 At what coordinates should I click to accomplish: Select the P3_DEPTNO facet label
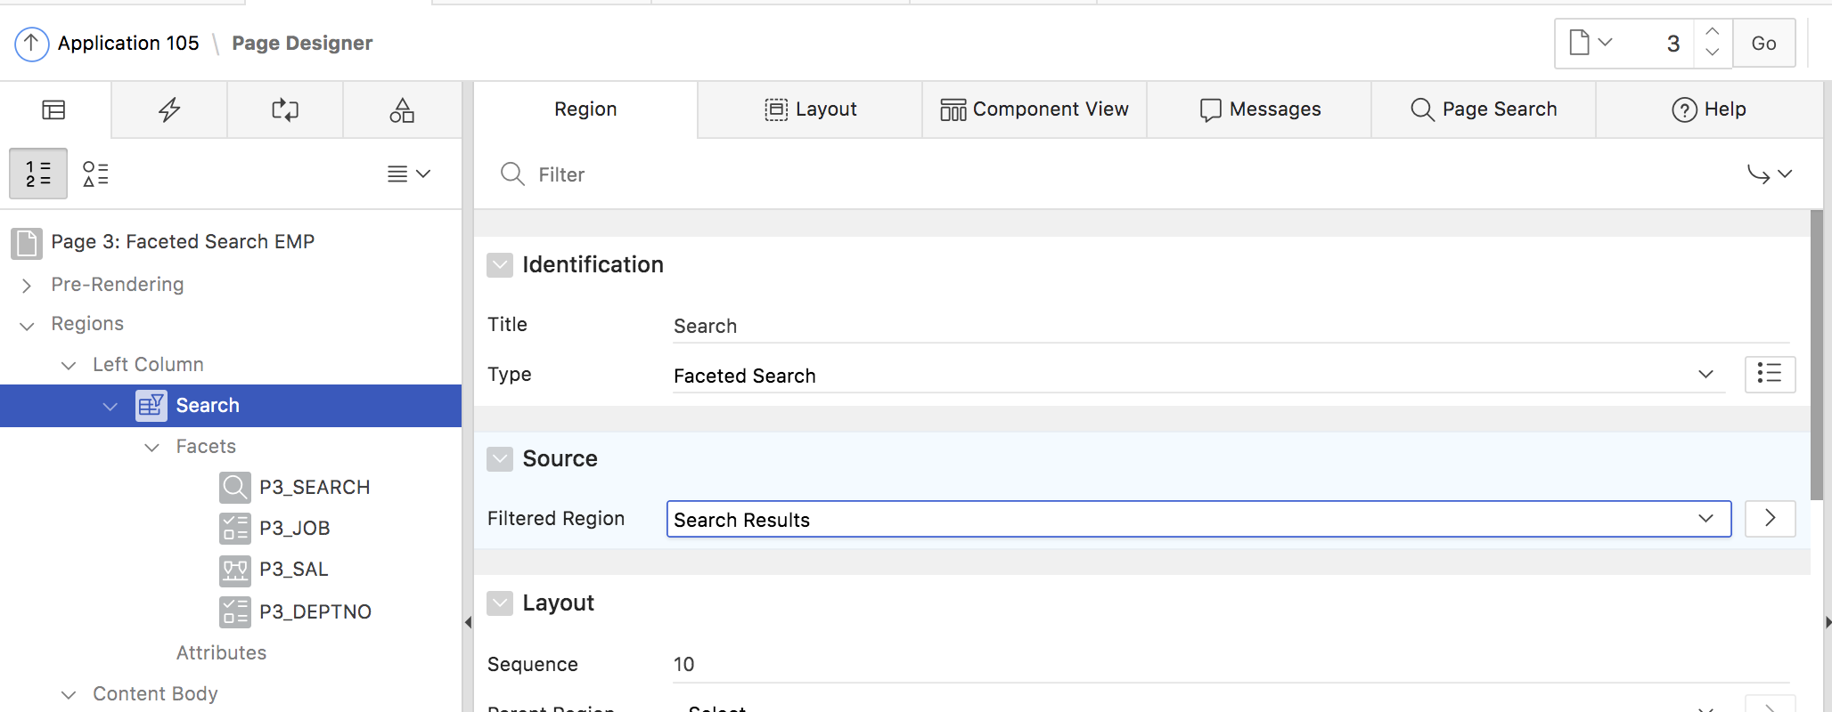315,611
